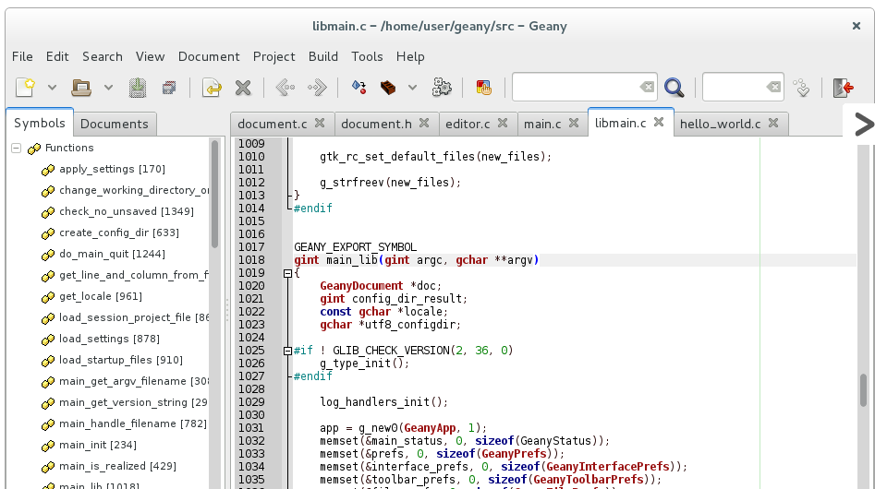The image size is (875, 489).
Task: Navigate forward a location toolbar arrow
Action: (317, 88)
